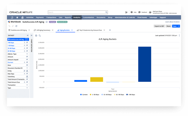Close the Top 5 Customers tab
This screenshot has width=188, height=116.
coord(104,30)
